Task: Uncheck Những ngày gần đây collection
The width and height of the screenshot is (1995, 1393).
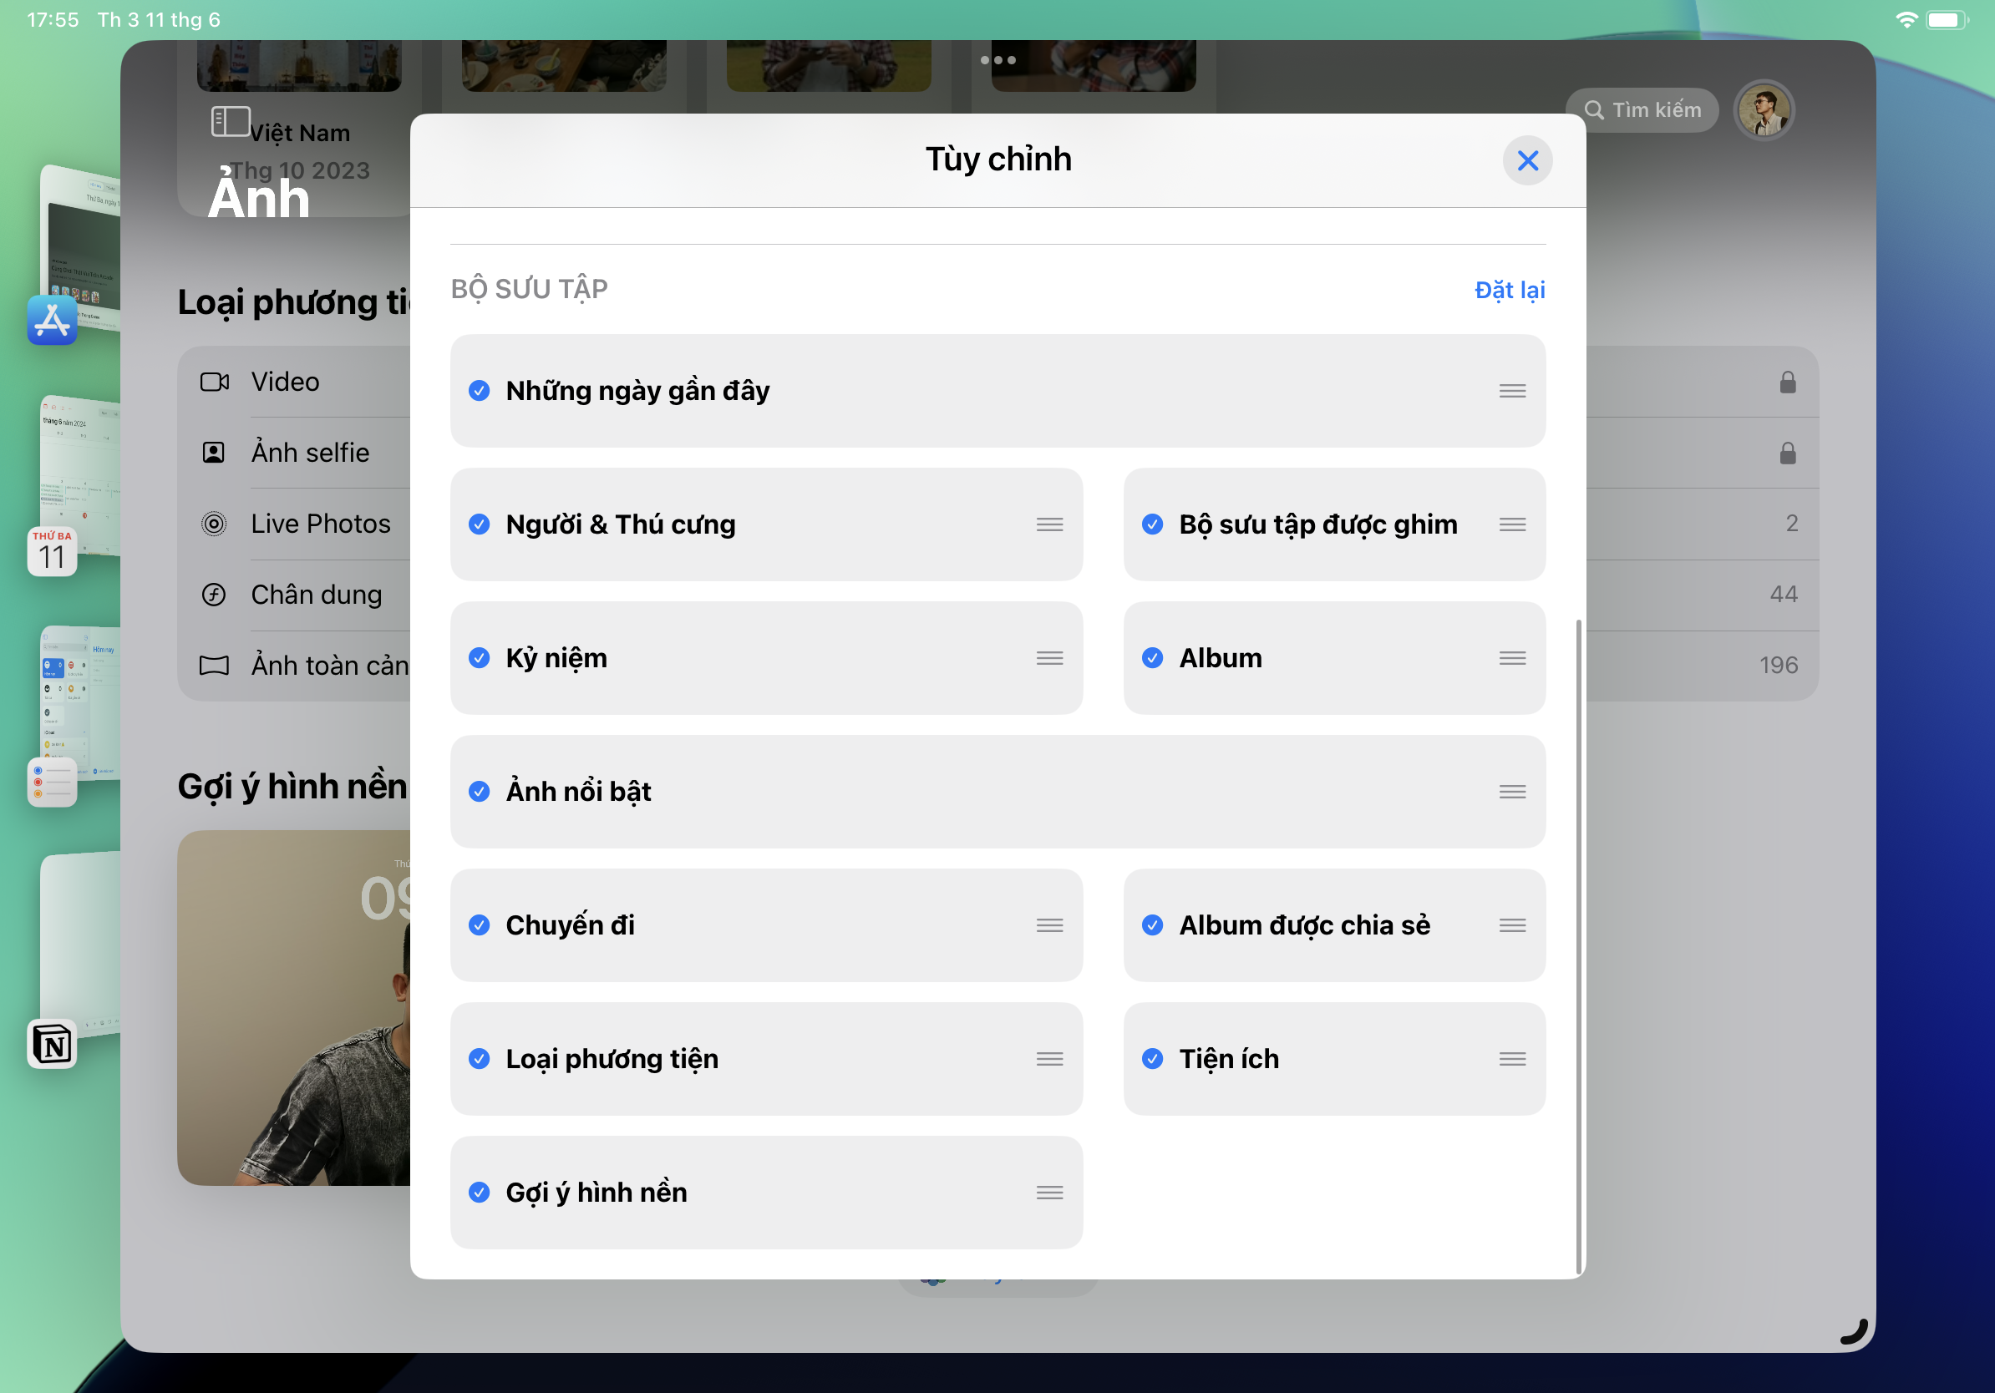Action: pos(479,391)
